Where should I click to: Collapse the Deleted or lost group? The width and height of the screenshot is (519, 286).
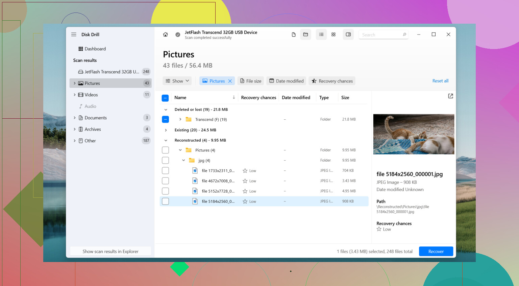point(166,110)
